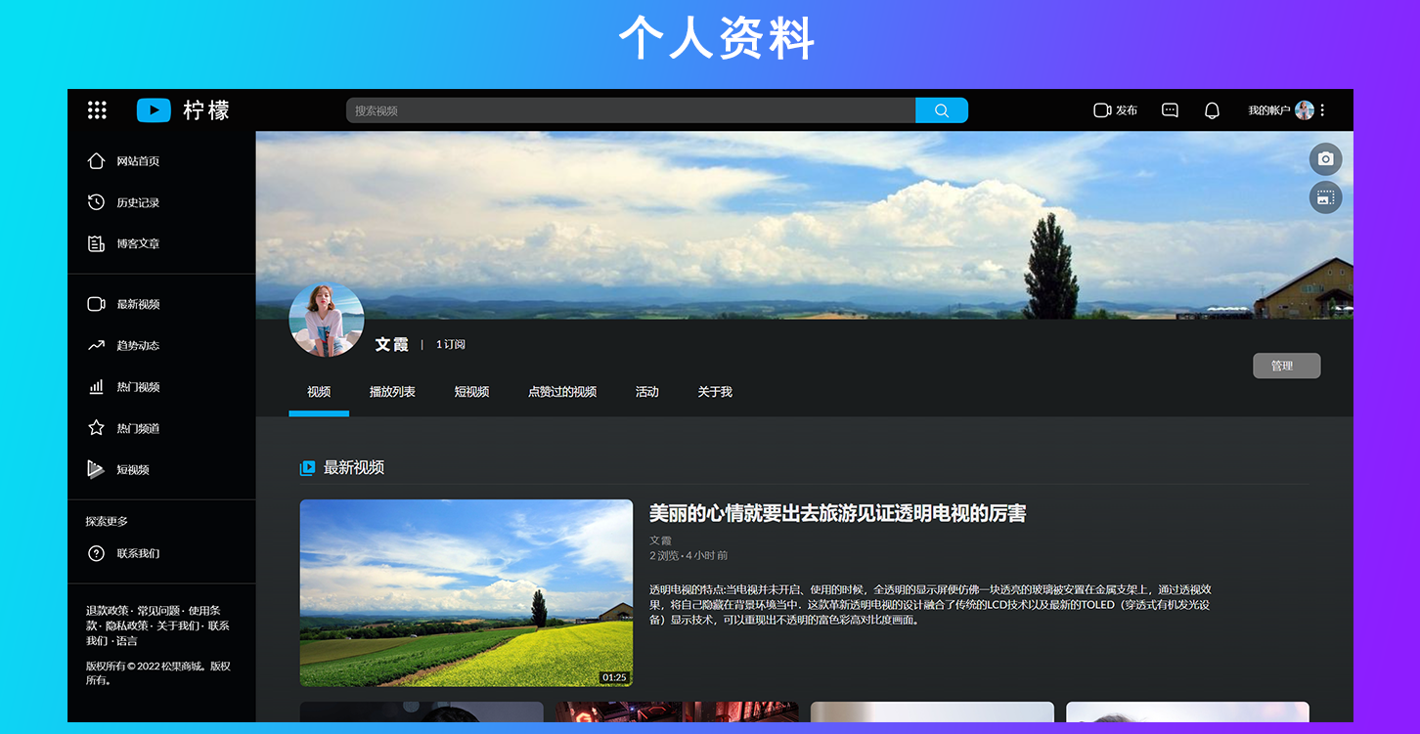
Task: Open the apps grid menu icon
Action: click(x=97, y=110)
